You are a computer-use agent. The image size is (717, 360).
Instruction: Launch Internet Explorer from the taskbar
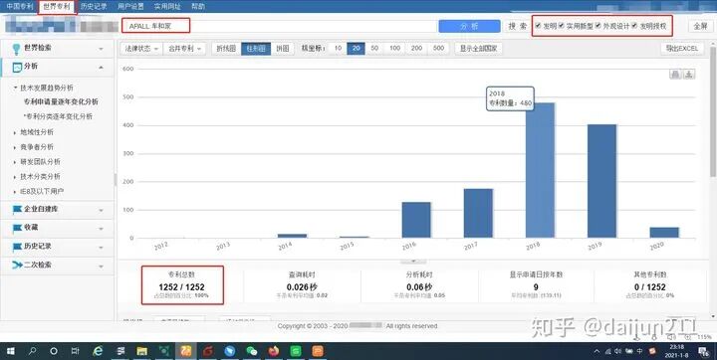tap(98, 351)
